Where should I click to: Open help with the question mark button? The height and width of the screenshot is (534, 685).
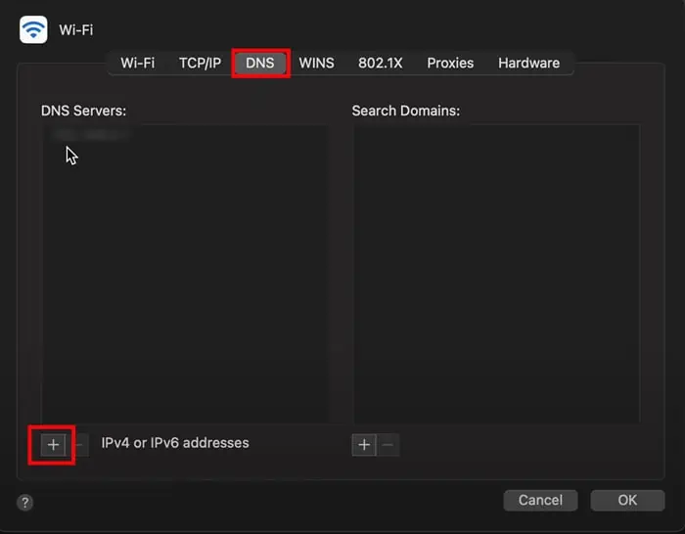pyautogui.click(x=25, y=502)
